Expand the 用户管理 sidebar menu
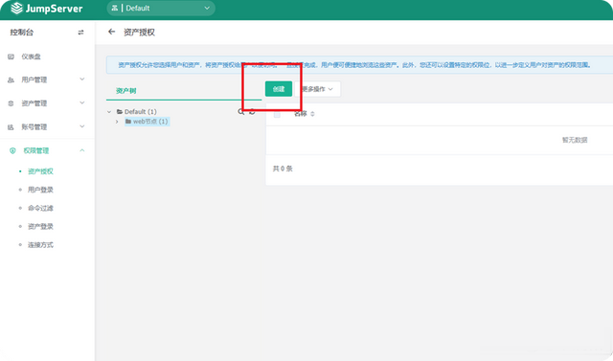Viewport: 613px width, 361px height. 47,79
